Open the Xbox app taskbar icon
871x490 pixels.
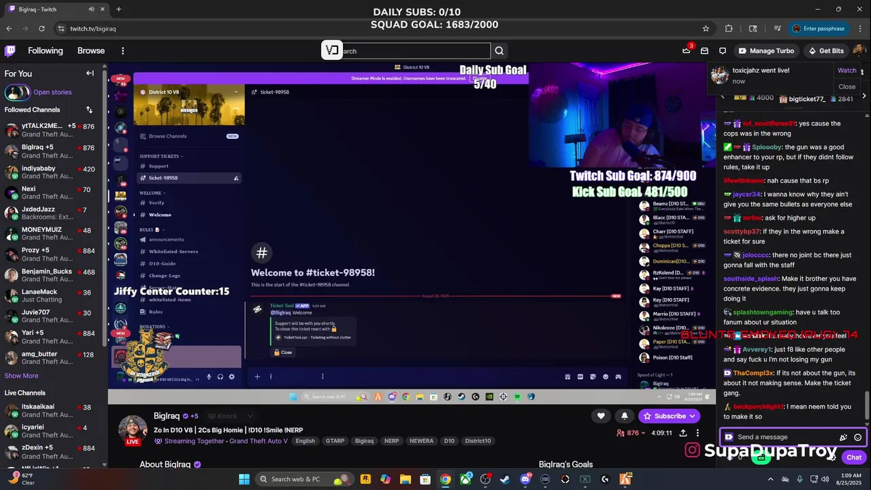click(x=465, y=479)
